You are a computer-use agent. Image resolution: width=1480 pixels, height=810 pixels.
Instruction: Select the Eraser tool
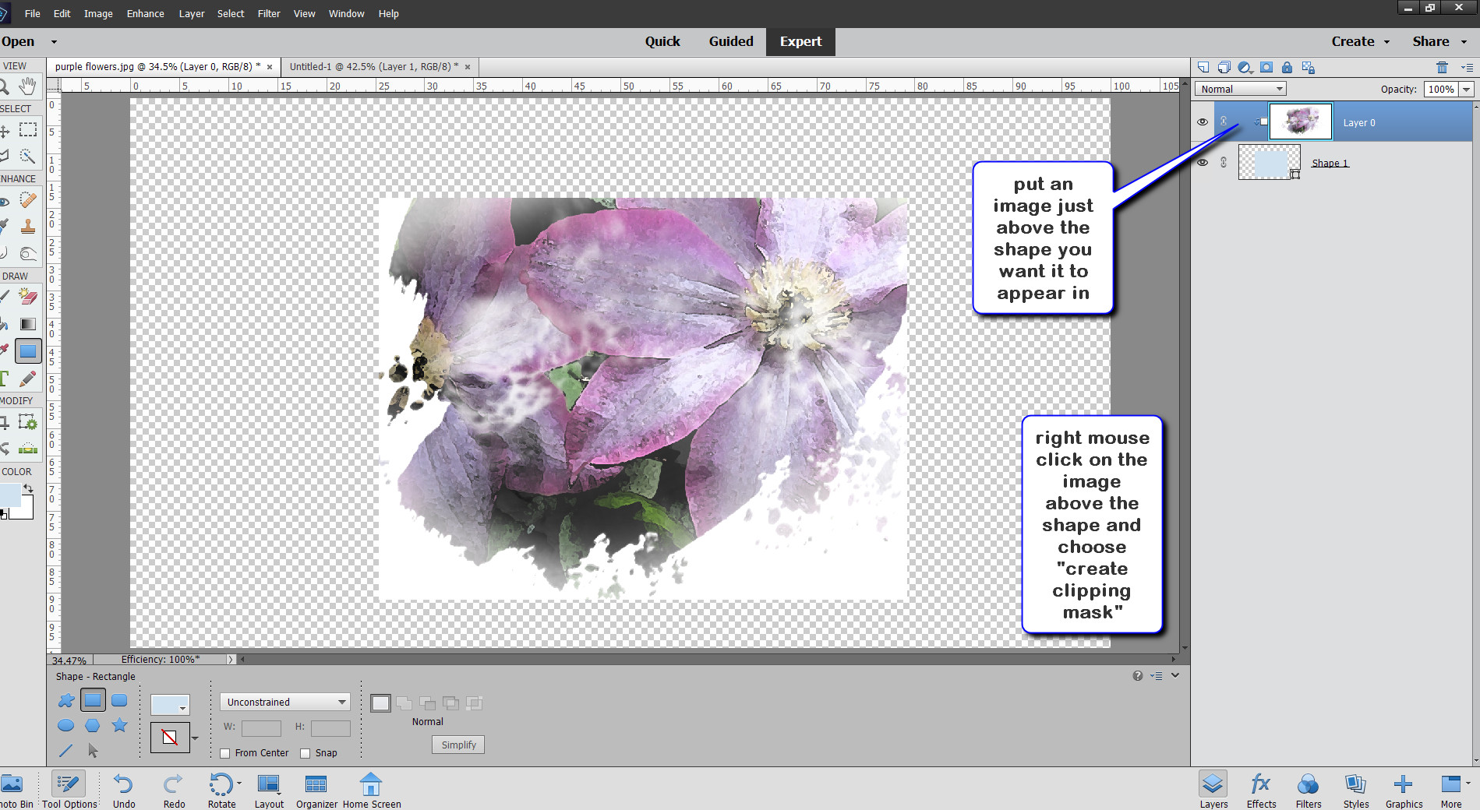point(28,297)
